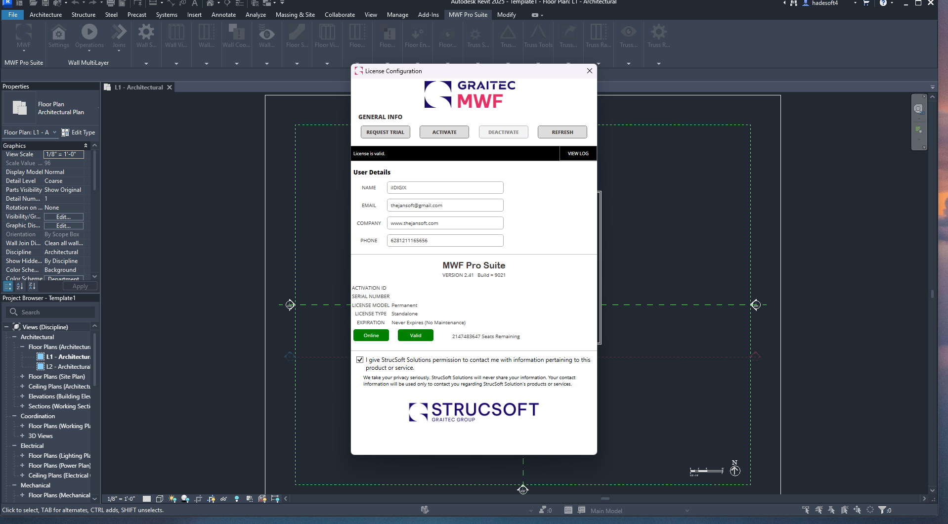Toggle Visual Style in view control bar
Viewport: 948px width, 524px height.
coord(160,499)
